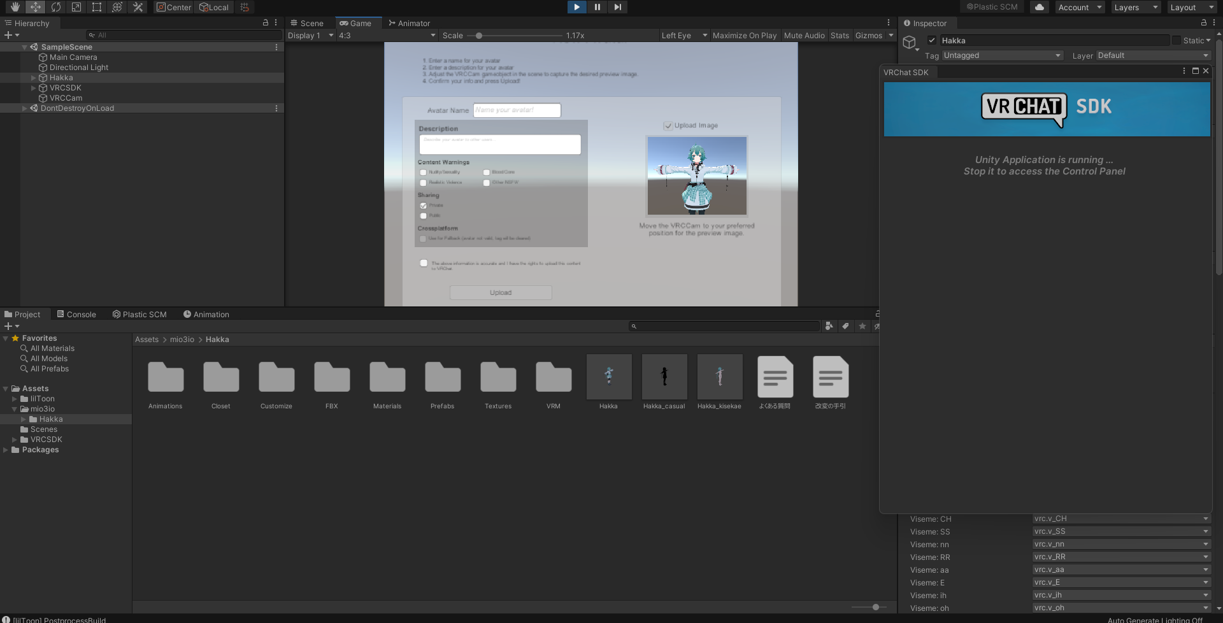This screenshot has height=623, width=1223.
Task: Toggle the Upload Image checkbox
Action: point(668,125)
